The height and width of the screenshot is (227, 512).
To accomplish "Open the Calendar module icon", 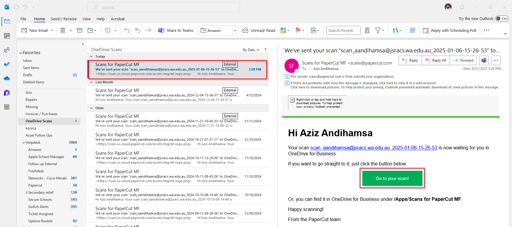I will (x=7, y=36).
